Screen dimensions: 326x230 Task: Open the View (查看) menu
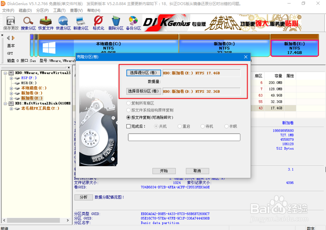(x=76, y=10)
